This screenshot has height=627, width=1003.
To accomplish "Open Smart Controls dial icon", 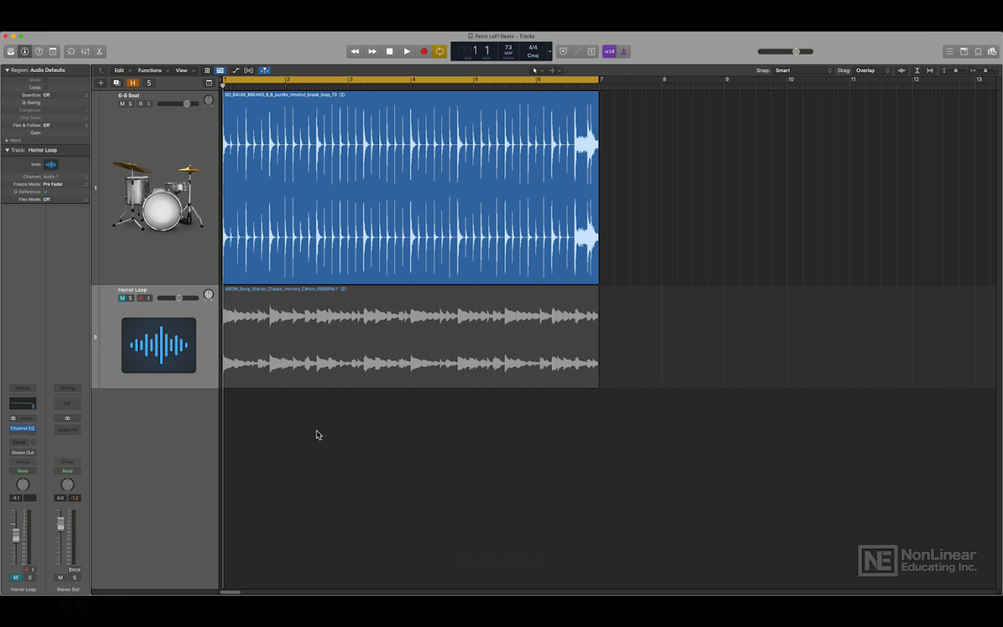I will [71, 52].
